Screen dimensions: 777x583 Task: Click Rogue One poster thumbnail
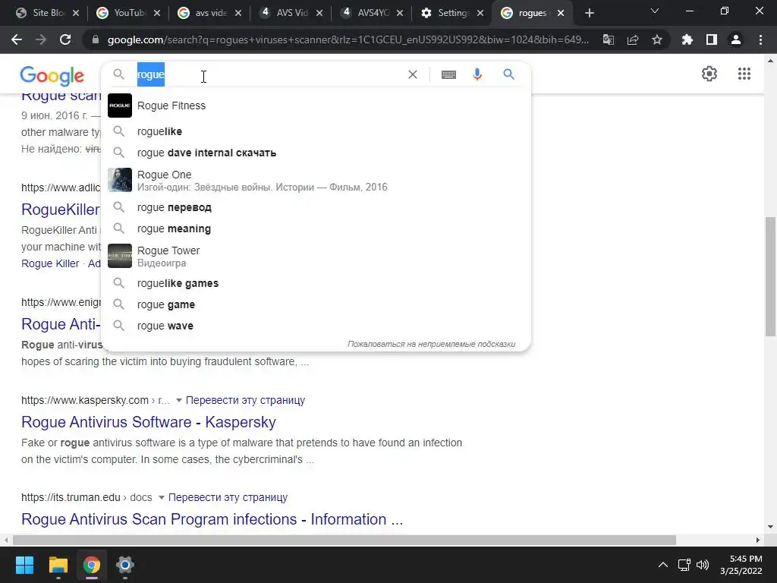click(120, 180)
